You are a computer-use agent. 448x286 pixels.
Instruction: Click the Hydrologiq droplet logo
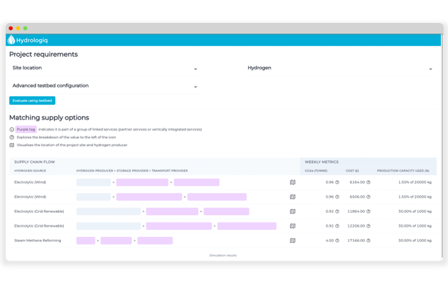[11, 39]
